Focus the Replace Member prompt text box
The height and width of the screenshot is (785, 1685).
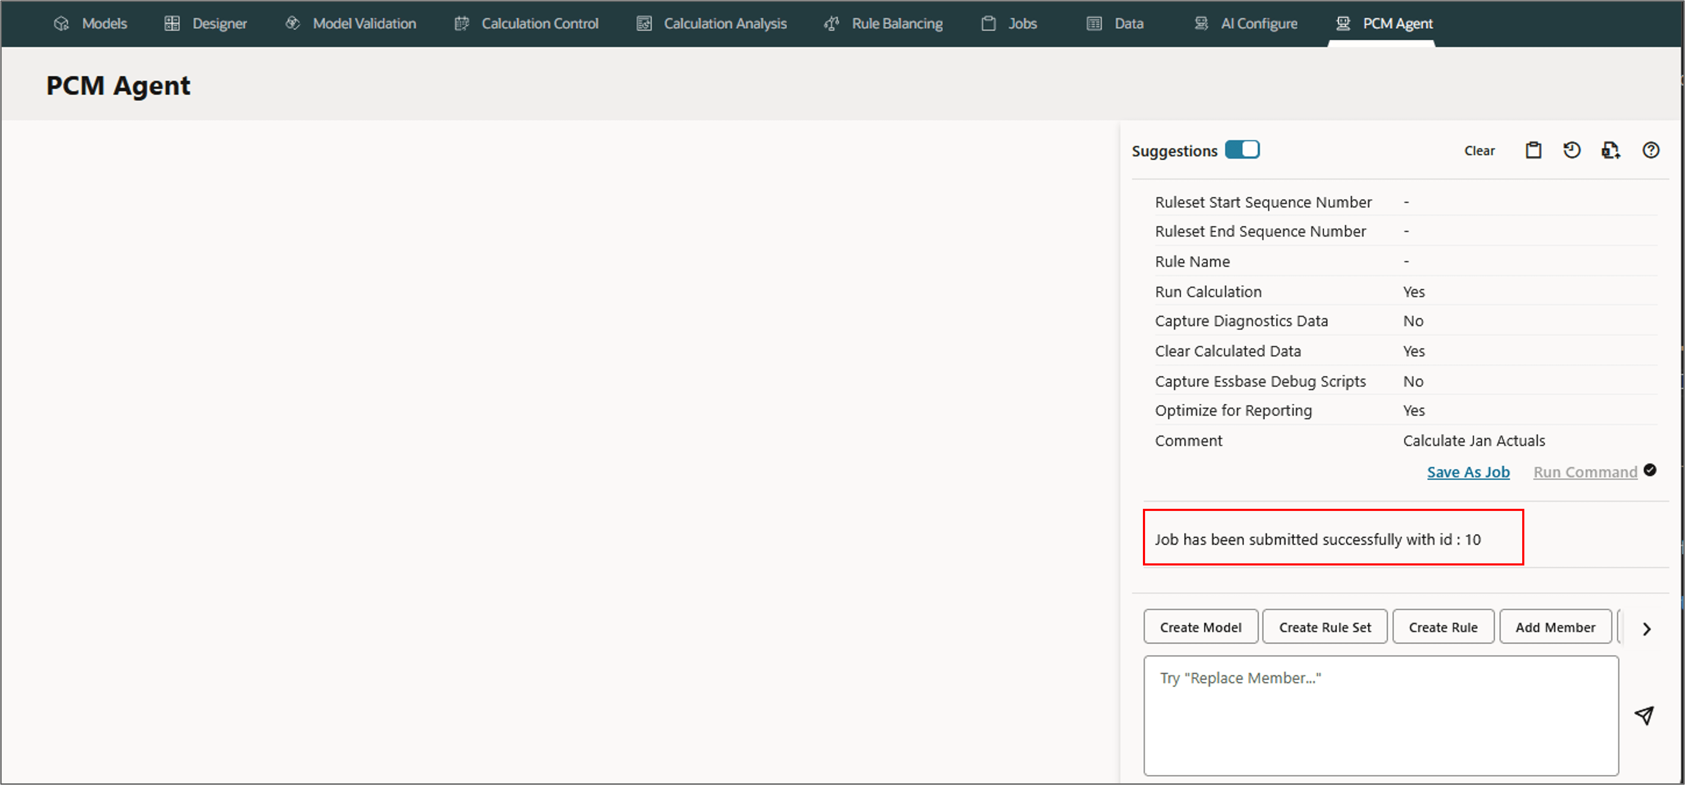click(x=1380, y=716)
